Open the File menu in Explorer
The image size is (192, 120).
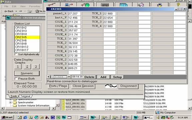(6, 6)
